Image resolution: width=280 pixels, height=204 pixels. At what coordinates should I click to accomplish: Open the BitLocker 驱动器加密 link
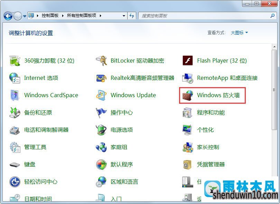click(137, 61)
